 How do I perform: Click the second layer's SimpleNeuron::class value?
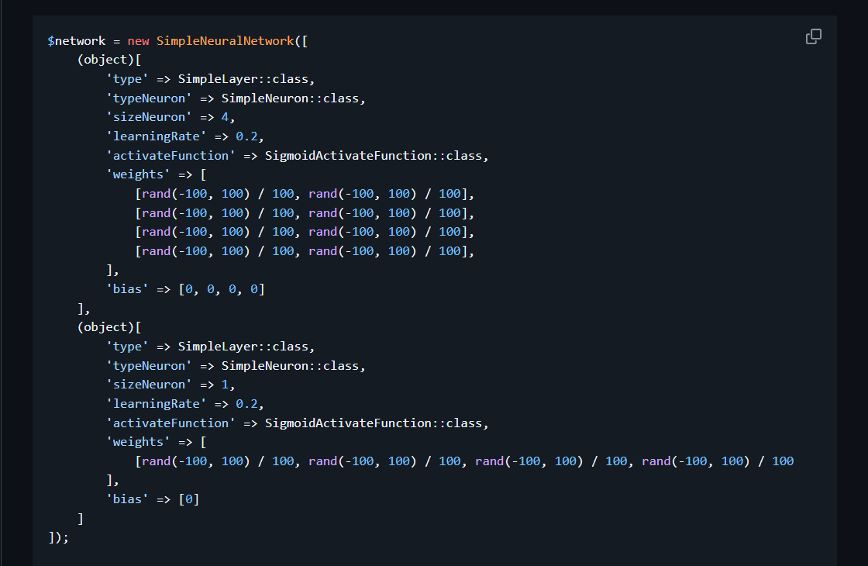tap(292, 366)
